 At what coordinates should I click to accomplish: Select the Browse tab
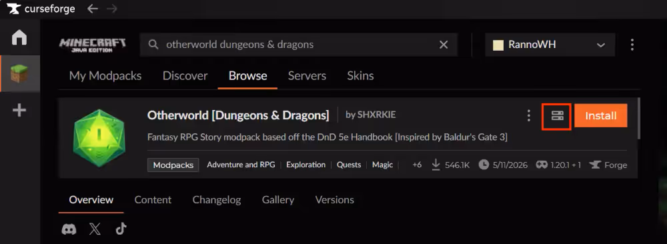pyautogui.click(x=247, y=76)
